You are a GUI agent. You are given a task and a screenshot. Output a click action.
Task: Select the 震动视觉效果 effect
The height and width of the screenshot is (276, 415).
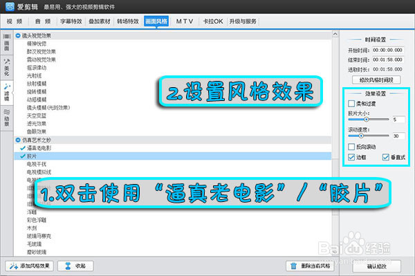(x=41, y=59)
